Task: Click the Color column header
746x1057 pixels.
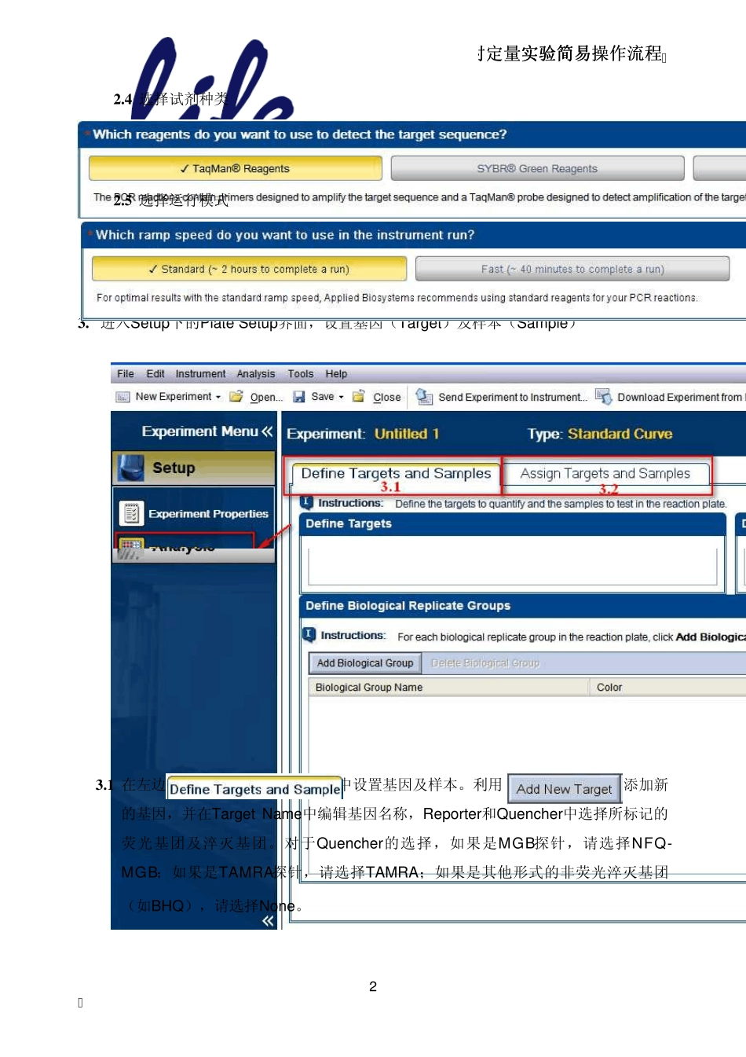Action: 609,688
